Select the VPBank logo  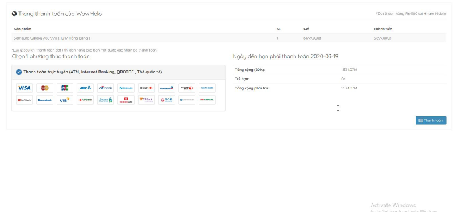(x=85, y=100)
